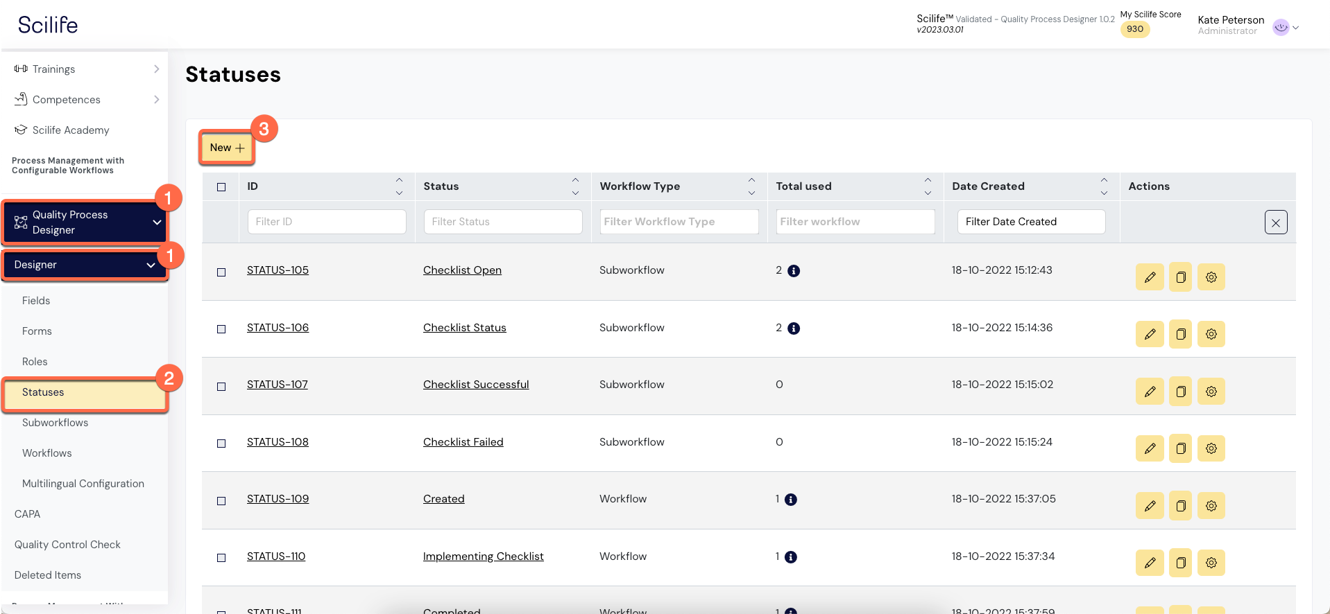Toggle the select-all checkbox in table header

[221, 187]
